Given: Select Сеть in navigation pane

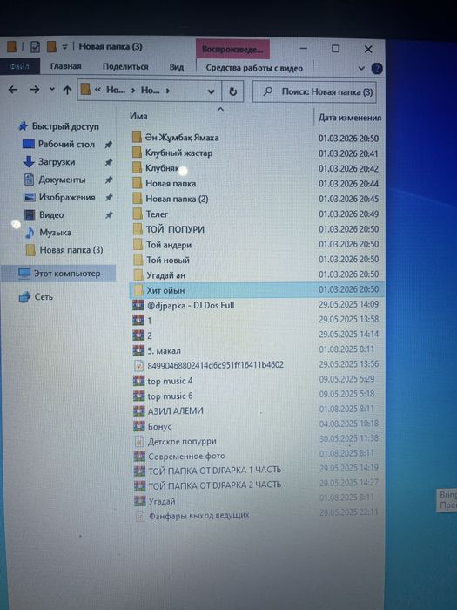Looking at the screenshot, I should (x=44, y=297).
